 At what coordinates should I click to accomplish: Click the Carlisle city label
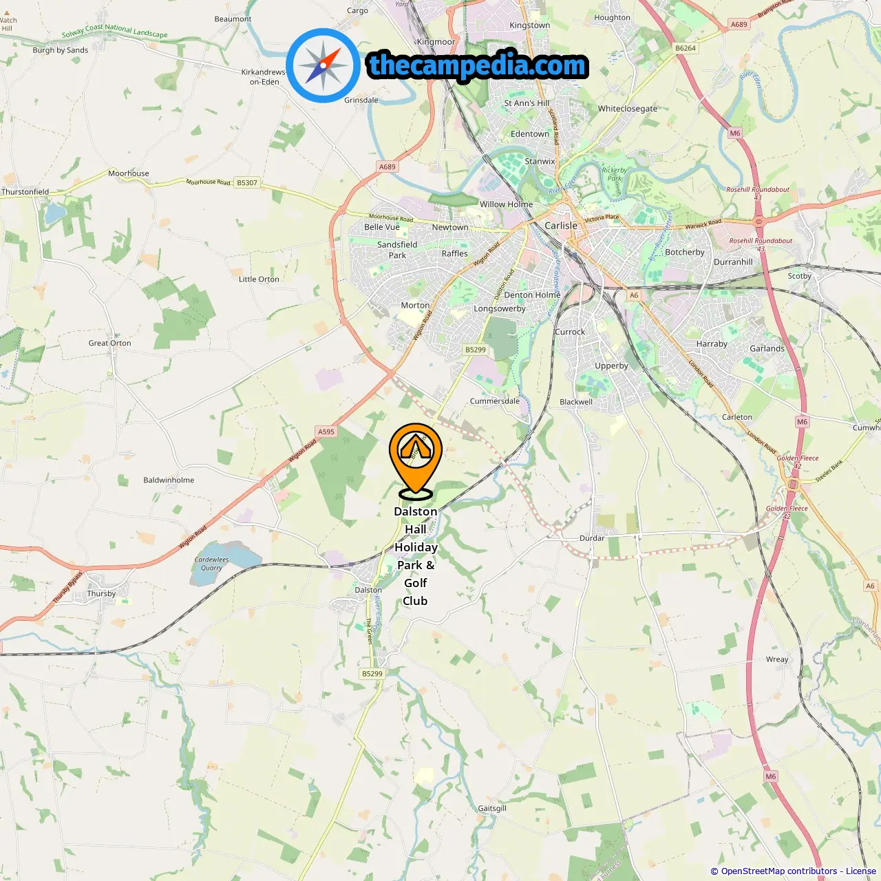coord(561,226)
